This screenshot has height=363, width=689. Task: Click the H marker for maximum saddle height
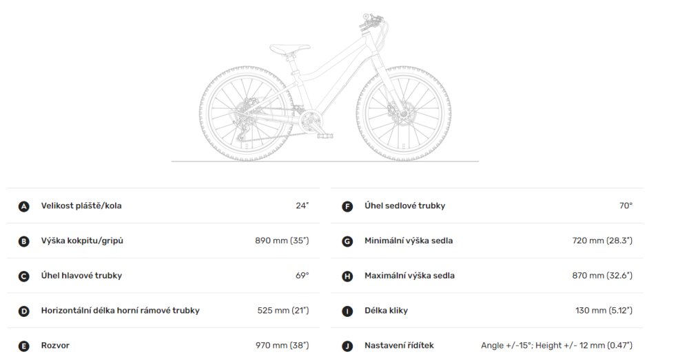(347, 276)
